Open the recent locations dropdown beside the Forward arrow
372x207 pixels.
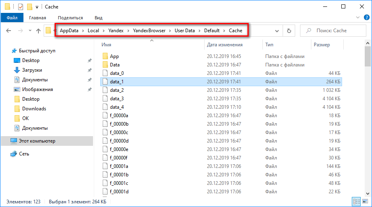[29, 31]
